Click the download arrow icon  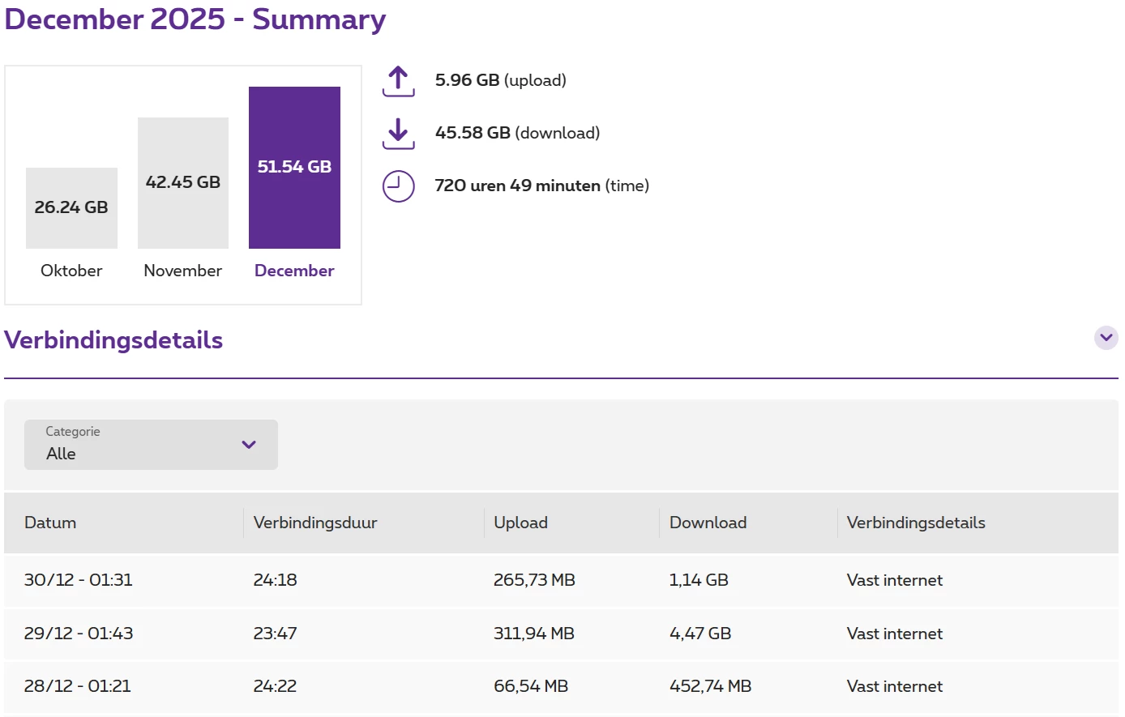click(398, 134)
